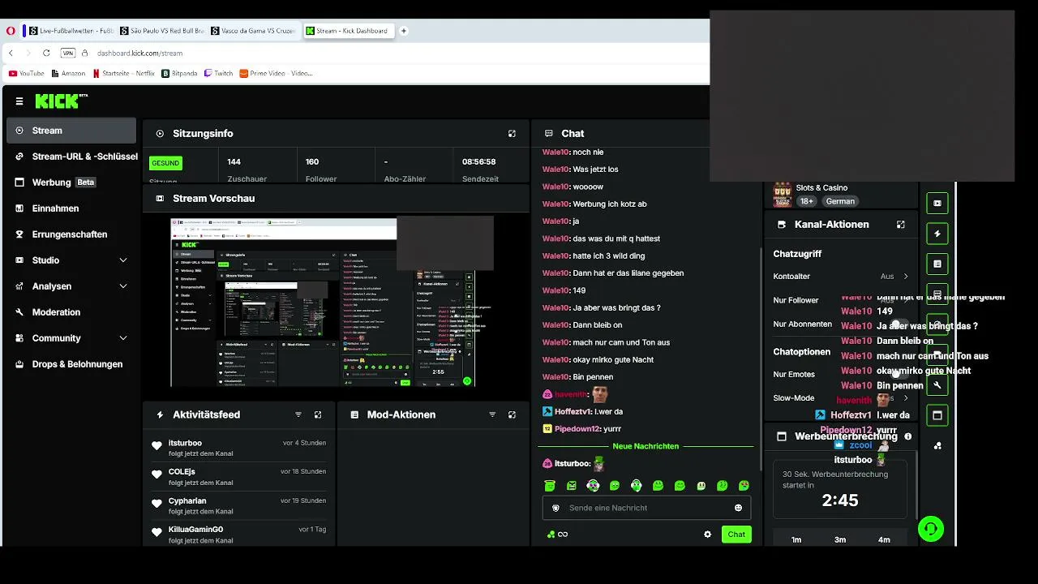Screen dimensions: 1038x584
Task: Expand the Mod-Aktionen panel
Action: (x=512, y=414)
